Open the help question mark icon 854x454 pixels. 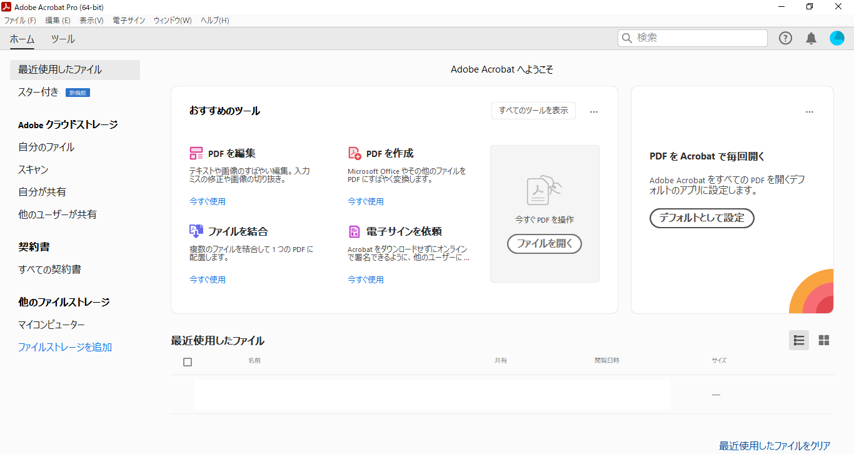point(785,38)
